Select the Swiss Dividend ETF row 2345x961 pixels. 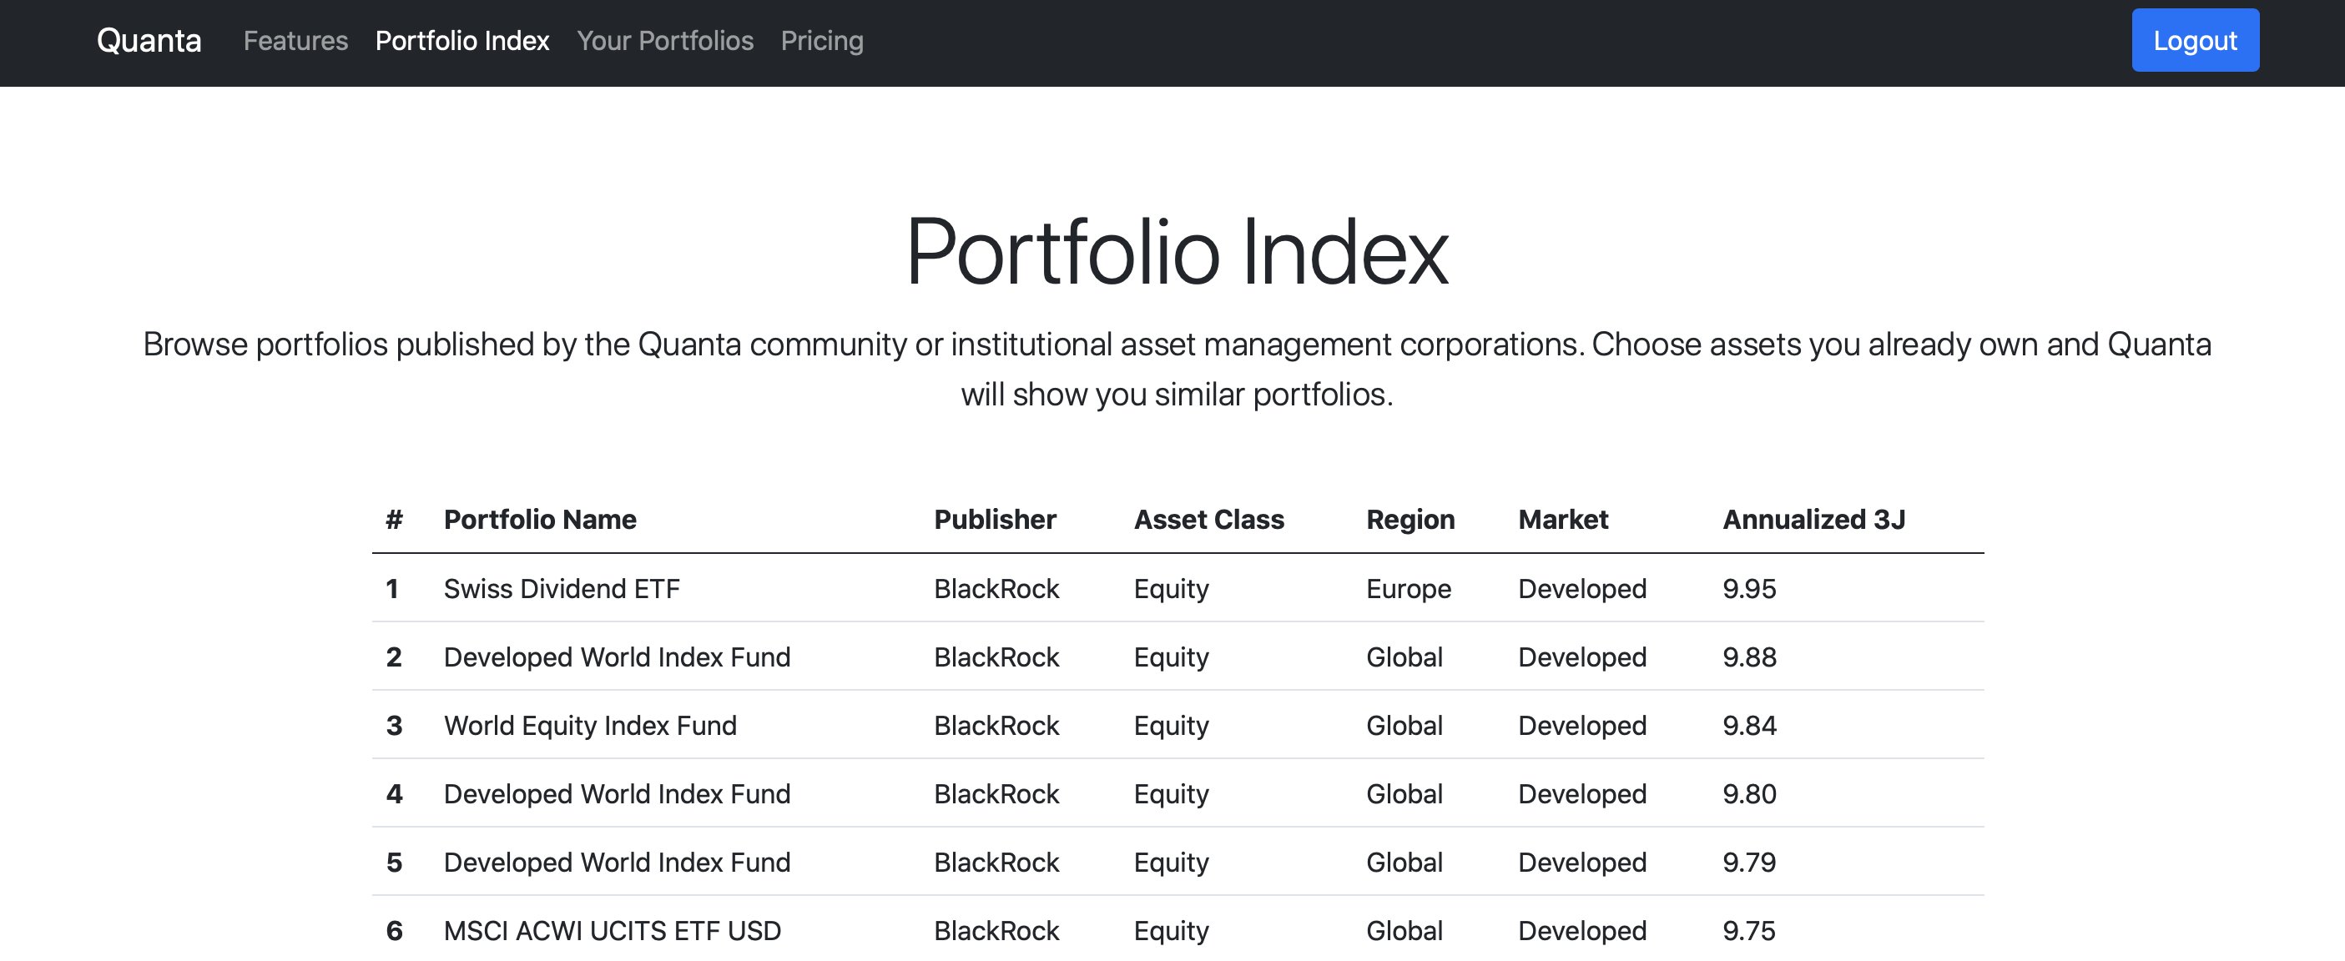(x=561, y=588)
